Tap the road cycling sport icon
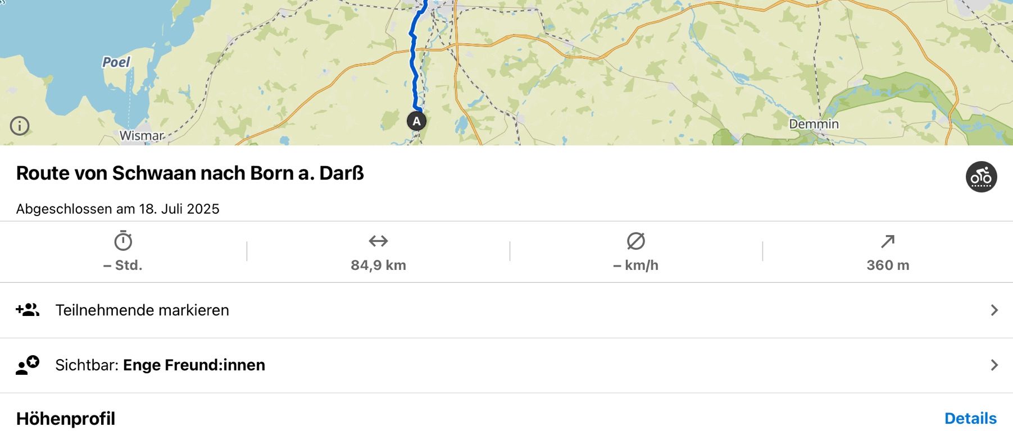 click(x=981, y=177)
